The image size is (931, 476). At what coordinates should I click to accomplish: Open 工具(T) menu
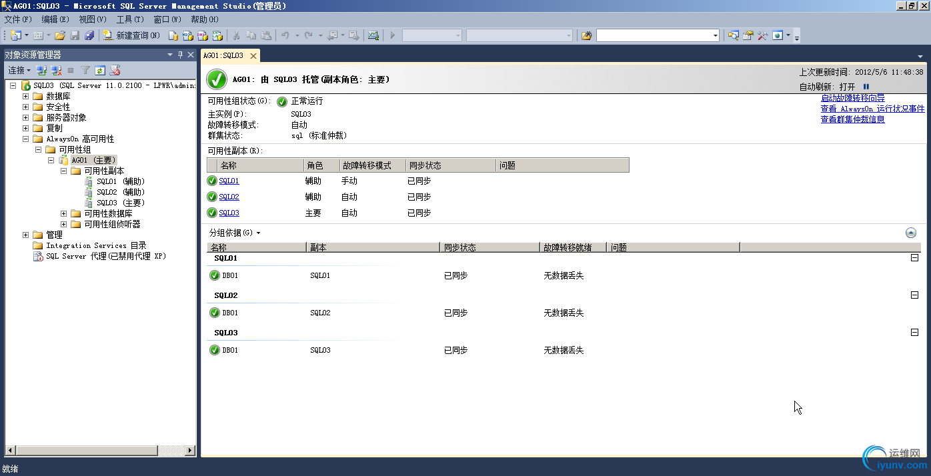pos(130,19)
